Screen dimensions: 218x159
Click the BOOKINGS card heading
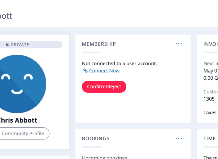(x=96, y=138)
